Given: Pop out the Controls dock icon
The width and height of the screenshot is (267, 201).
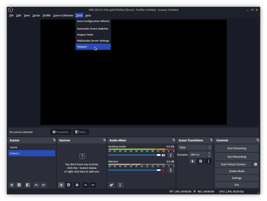Looking at the screenshot, I should 258,140.
